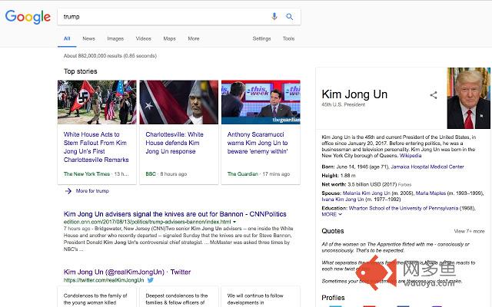Share the knowledge panel via share icon
This screenshot has height=307, width=492.
(434, 95)
